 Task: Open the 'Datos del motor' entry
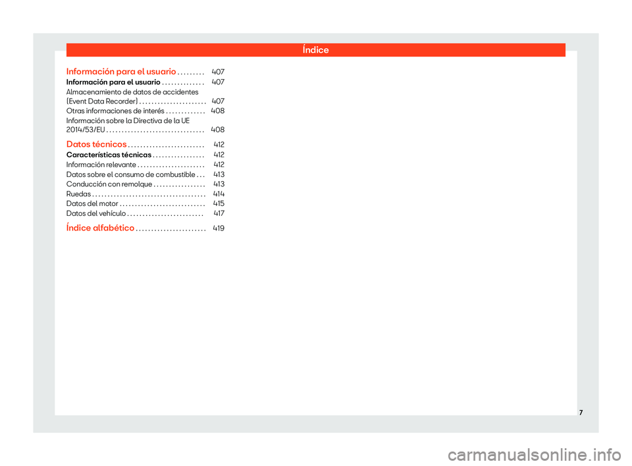92,203
